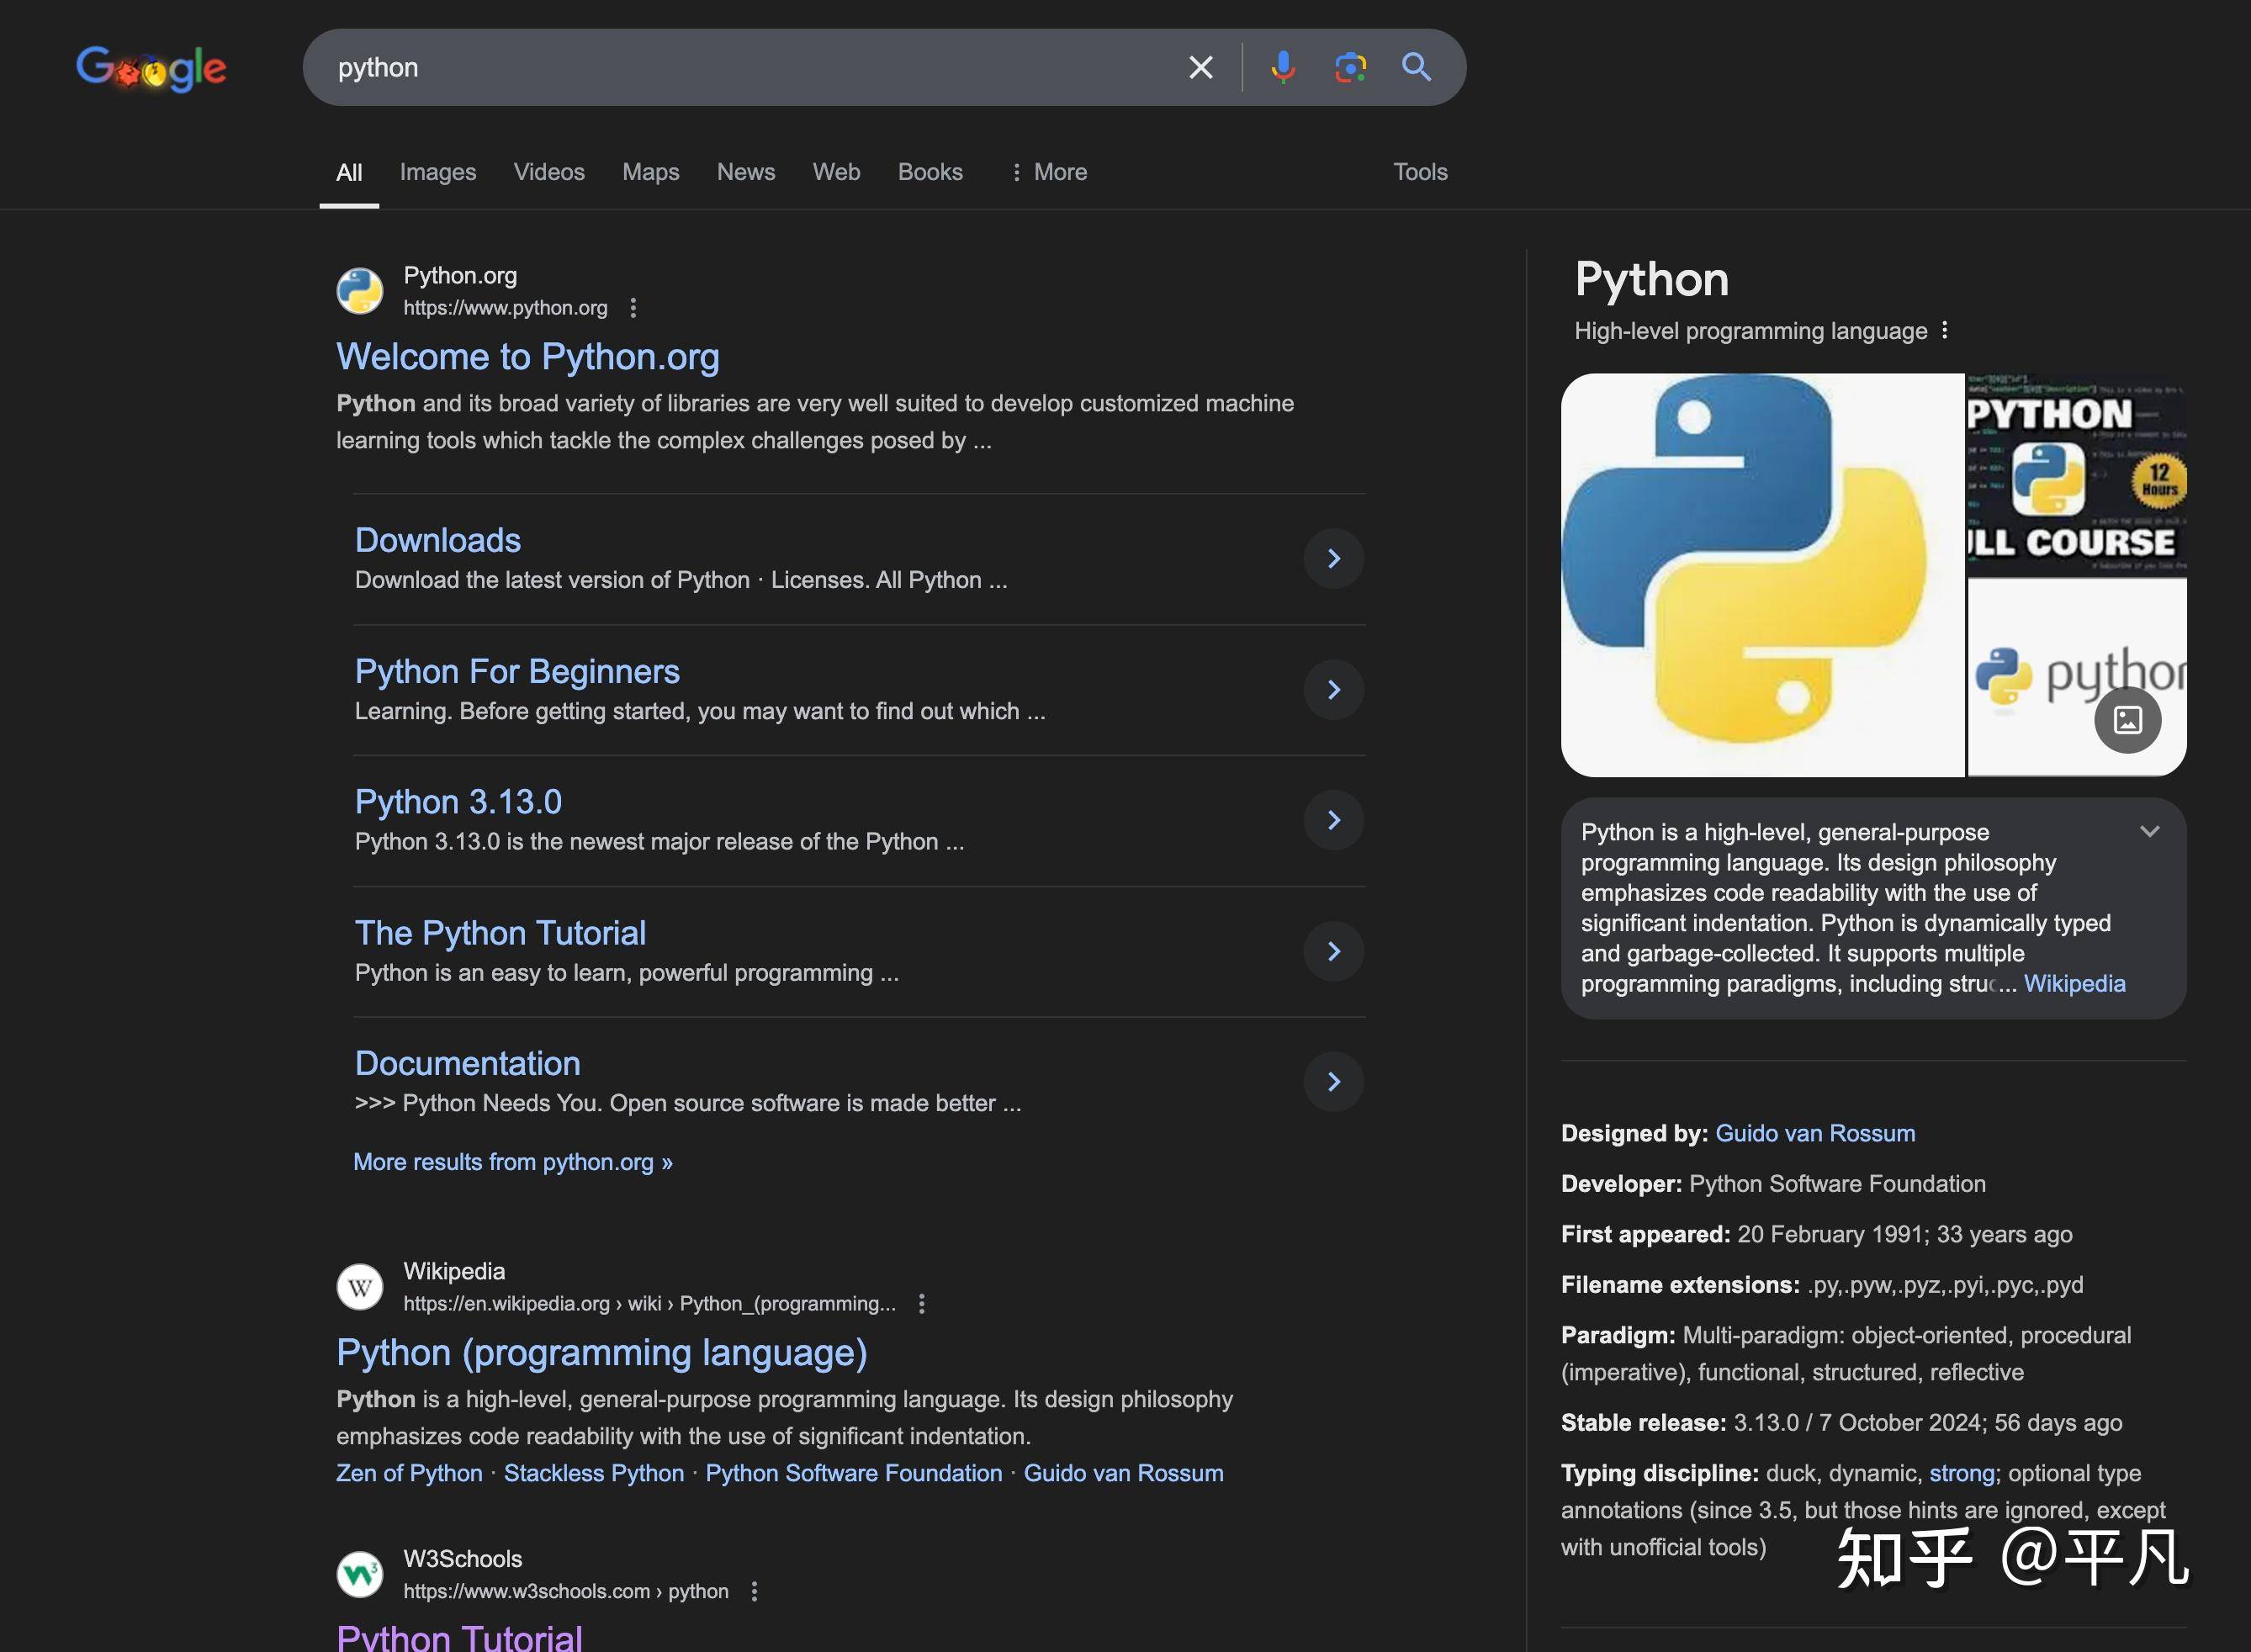Switch to the Maps tab
2251x1652 pixels.
point(650,172)
